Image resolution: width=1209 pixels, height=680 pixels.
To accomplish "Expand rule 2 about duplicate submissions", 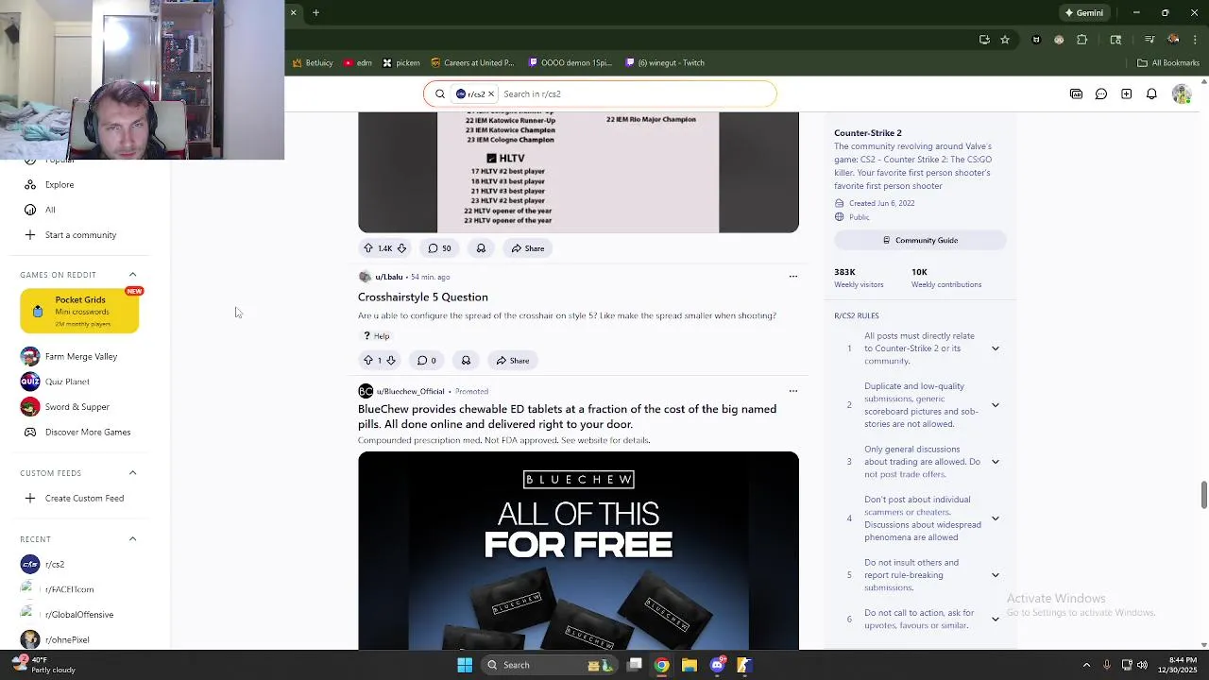I will click(x=995, y=405).
